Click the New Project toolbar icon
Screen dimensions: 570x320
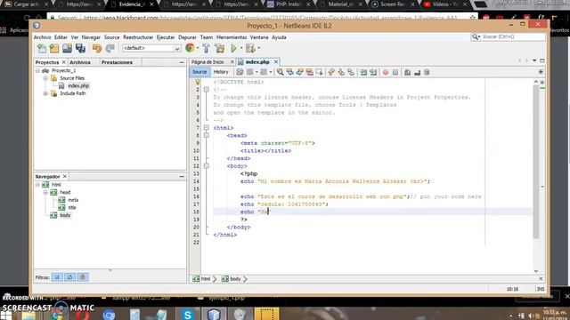click(x=54, y=48)
